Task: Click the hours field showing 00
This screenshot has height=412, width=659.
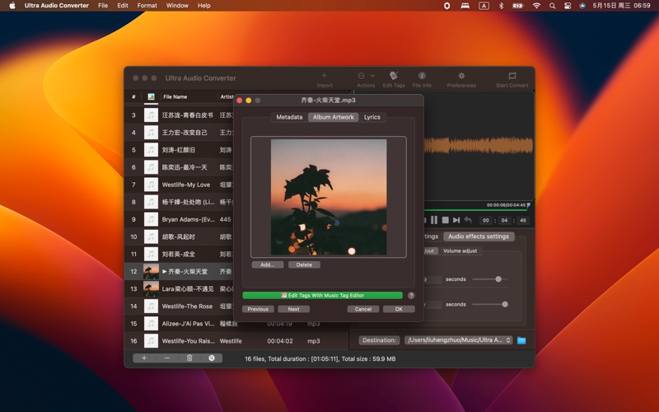Action: 486,220
